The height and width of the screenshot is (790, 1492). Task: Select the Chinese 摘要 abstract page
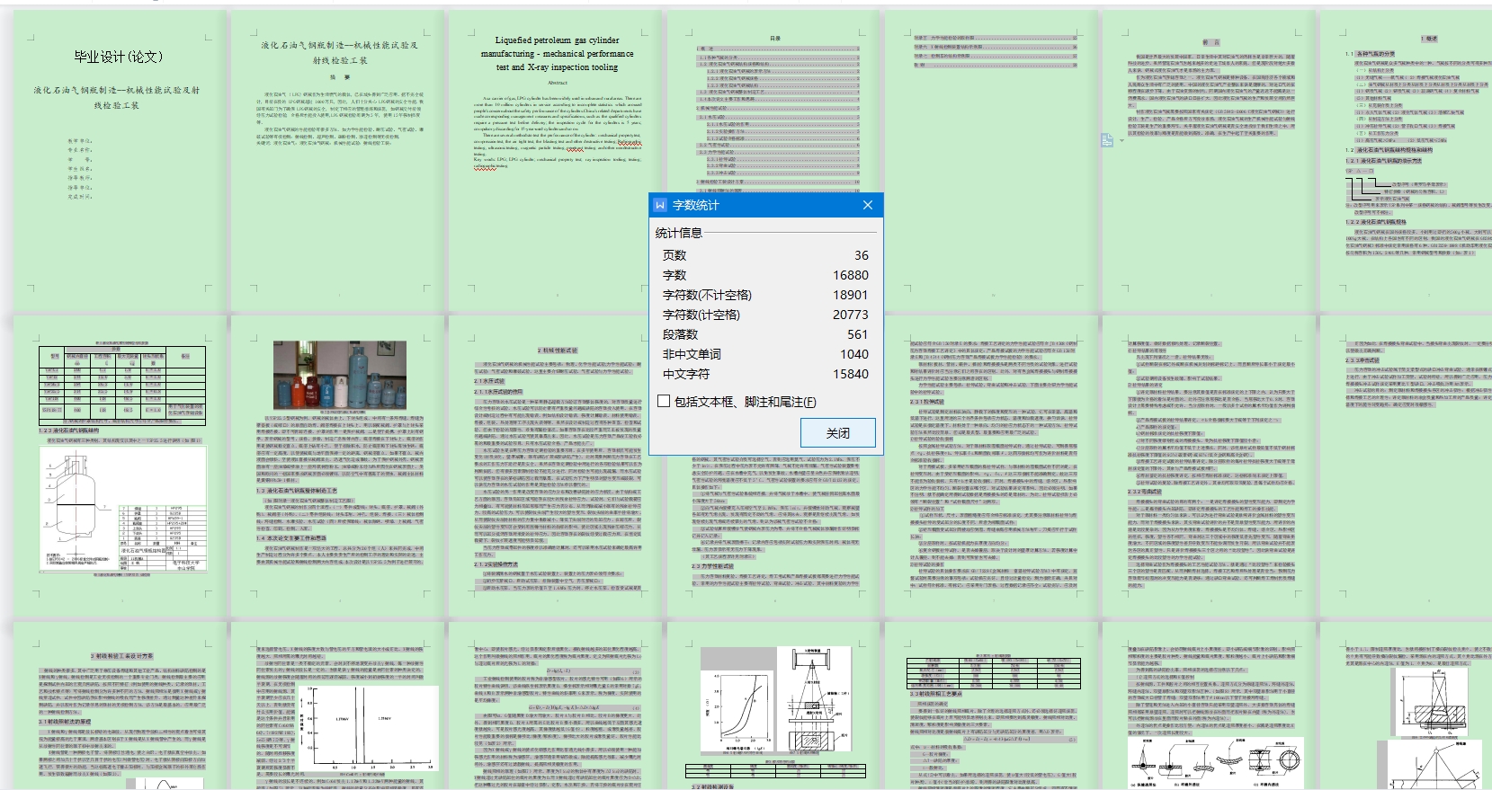tap(339, 160)
